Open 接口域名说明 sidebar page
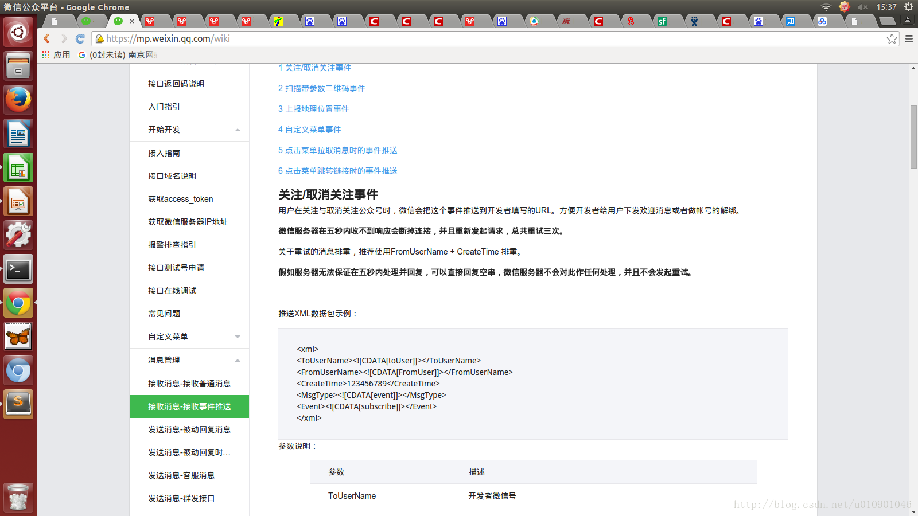The width and height of the screenshot is (918, 516). [x=172, y=176]
